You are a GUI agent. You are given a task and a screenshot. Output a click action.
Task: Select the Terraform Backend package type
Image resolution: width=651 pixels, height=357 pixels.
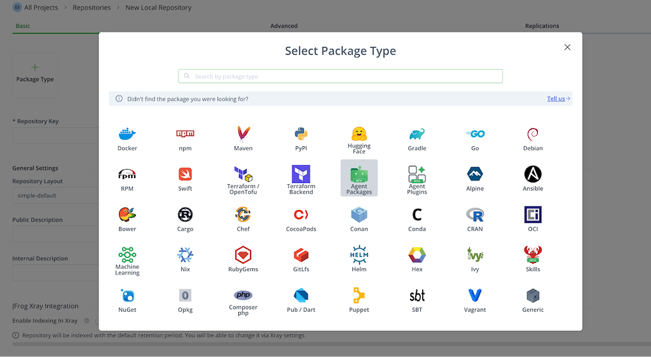click(301, 179)
